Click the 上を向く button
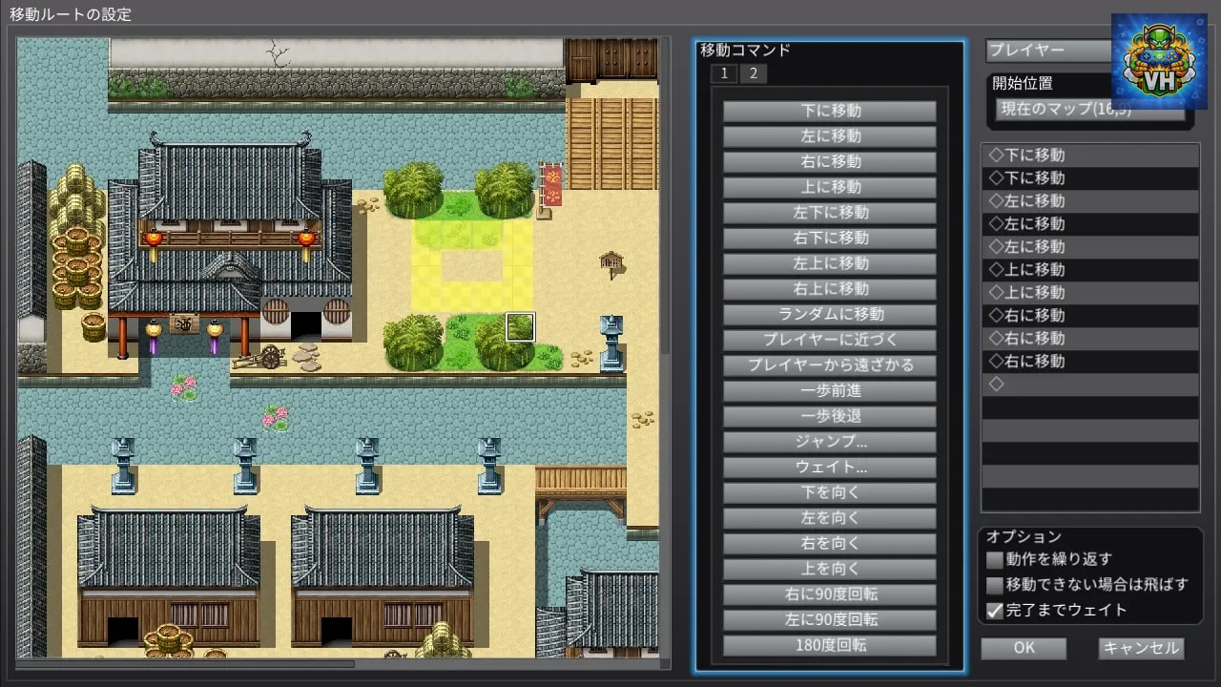The width and height of the screenshot is (1221, 687). 829,569
